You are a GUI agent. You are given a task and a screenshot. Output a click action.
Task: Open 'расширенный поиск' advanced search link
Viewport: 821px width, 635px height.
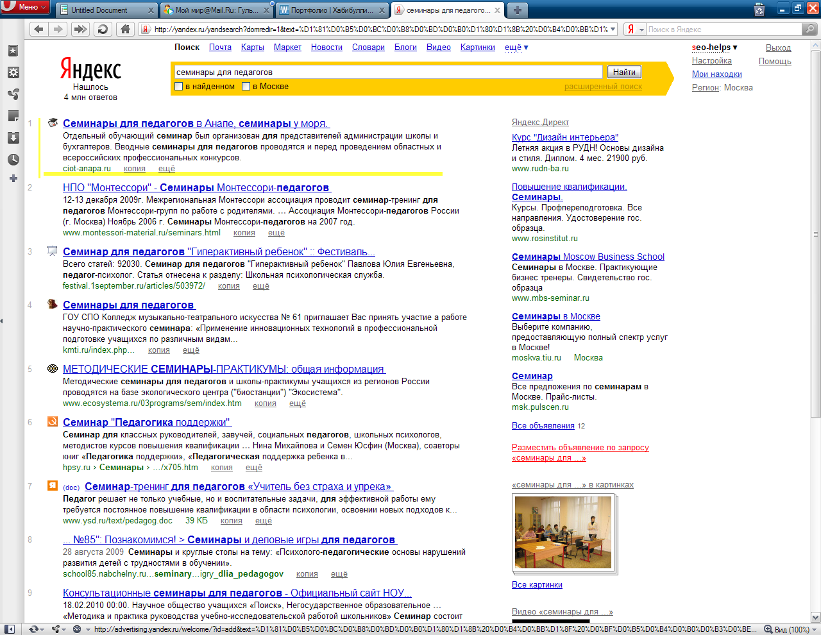pos(603,87)
